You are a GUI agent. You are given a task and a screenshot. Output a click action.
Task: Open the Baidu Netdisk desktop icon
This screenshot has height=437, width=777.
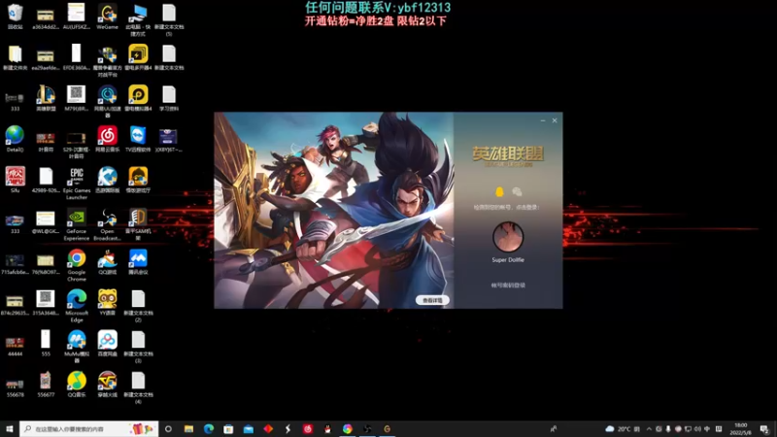tap(107, 343)
